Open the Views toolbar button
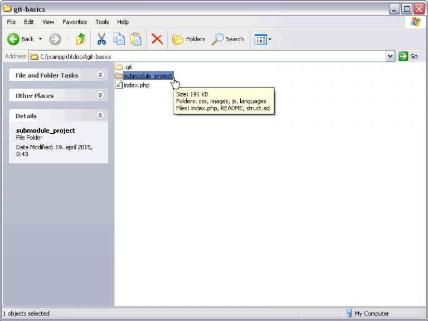The width and height of the screenshot is (428, 321). (x=262, y=39)
